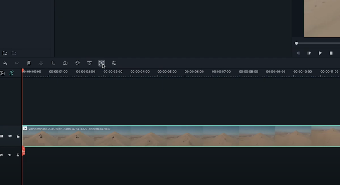Delete the selected clip with the trash icon
340x185 pixels.
coord(29,63)
